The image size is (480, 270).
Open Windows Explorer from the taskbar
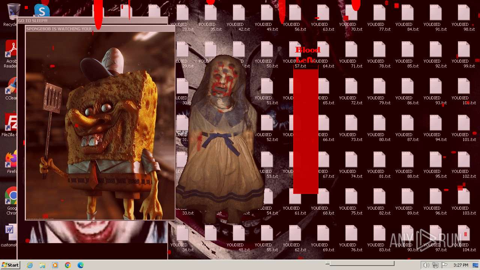(x=42, y=265)
